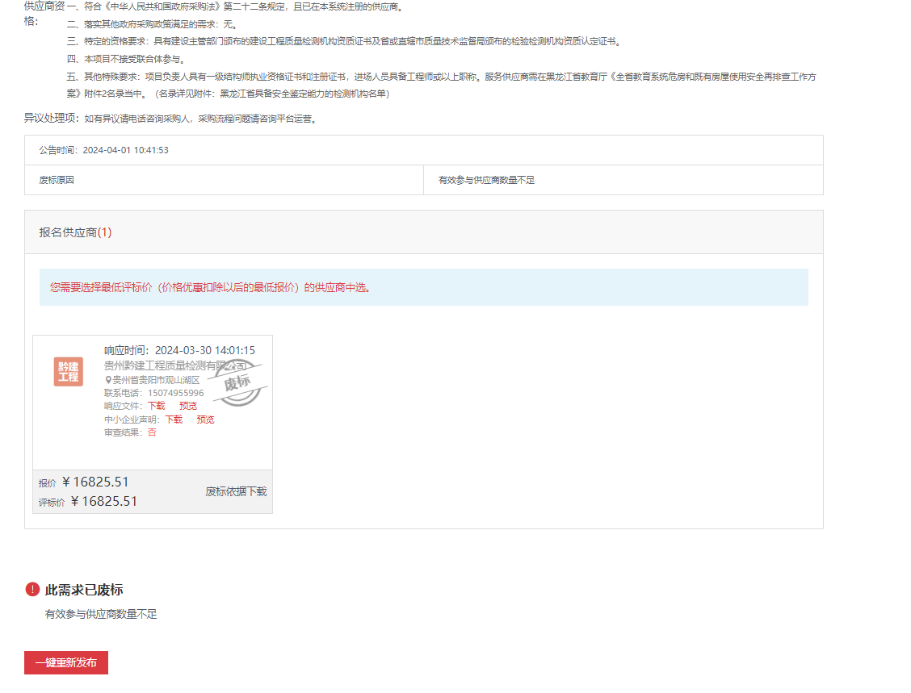
Task: Preview the 中小企业声明 document
Action: tap(205, 420)
